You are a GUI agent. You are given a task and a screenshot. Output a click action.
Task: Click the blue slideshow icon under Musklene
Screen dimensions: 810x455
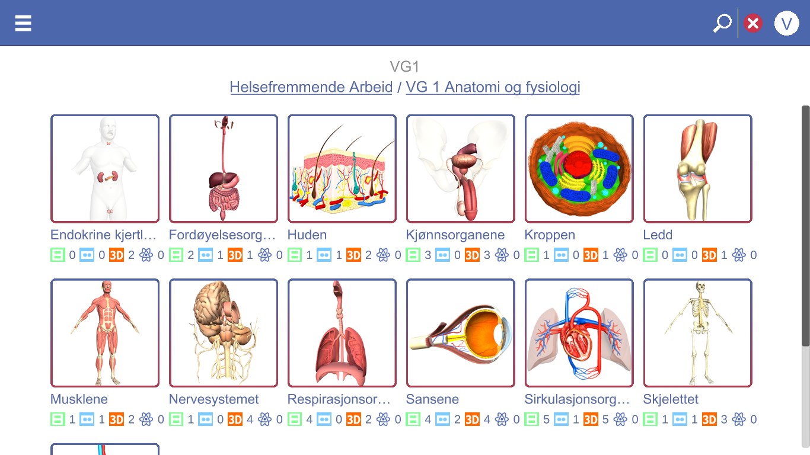87,420
